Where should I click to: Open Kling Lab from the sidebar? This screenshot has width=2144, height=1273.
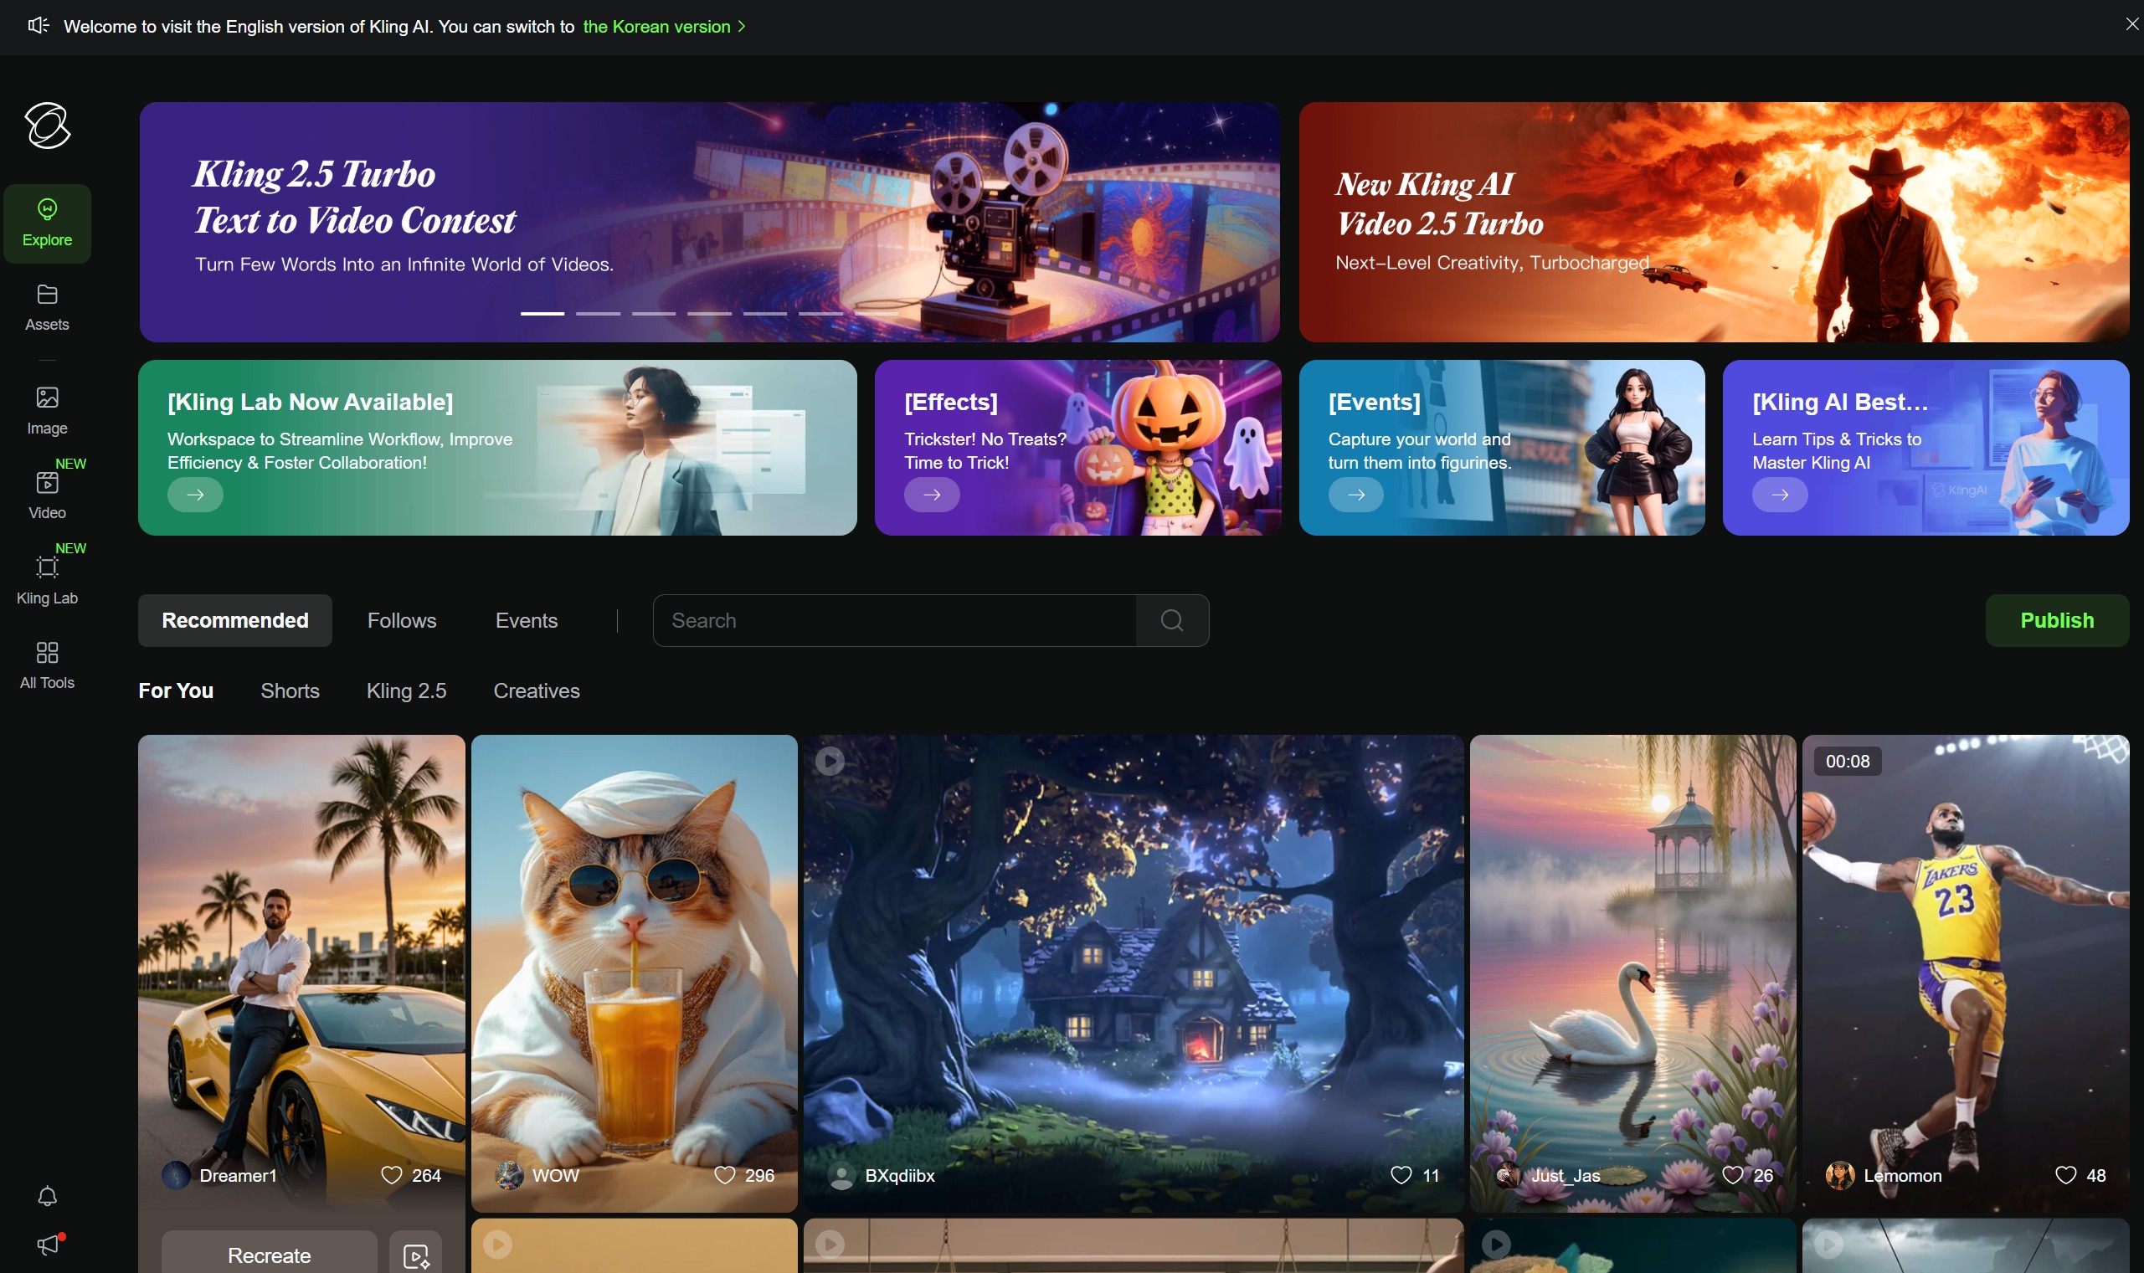point(46,580)
